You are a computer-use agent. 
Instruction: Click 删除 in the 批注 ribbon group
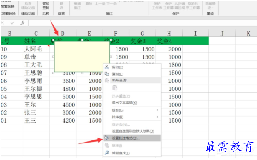pyautogui.click(x=89, y=3)
